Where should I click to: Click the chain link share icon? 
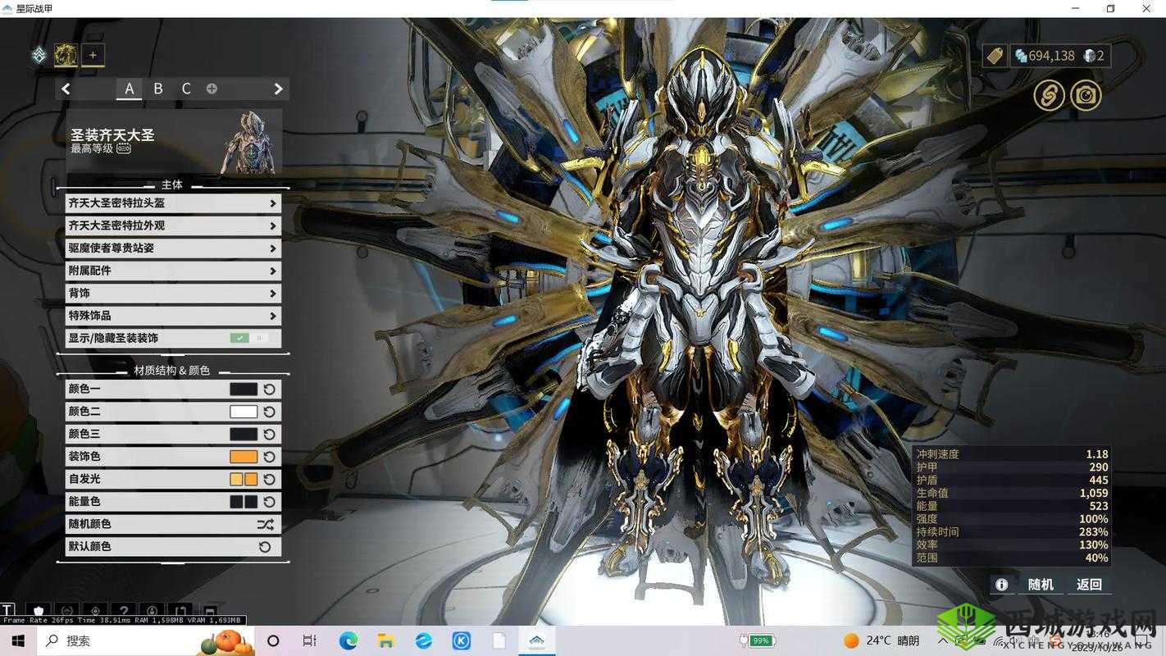[1048, 96]
